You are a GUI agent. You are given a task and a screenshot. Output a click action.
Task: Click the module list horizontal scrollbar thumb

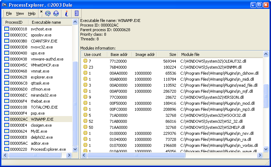(136, 155)
